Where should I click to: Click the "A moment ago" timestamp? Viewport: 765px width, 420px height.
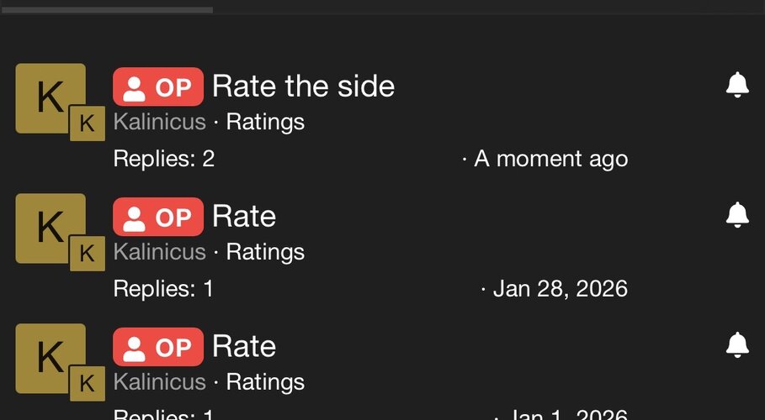[550, 159]
